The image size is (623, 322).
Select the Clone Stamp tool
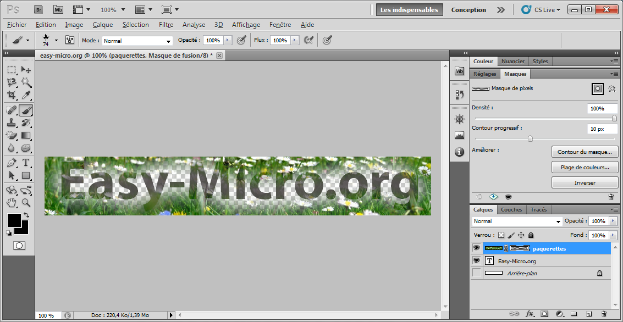pyautogui.click(x=12, y=123)
